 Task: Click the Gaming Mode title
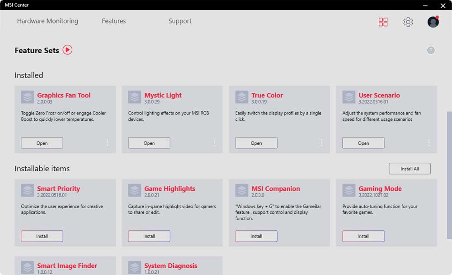click(380, 189)
